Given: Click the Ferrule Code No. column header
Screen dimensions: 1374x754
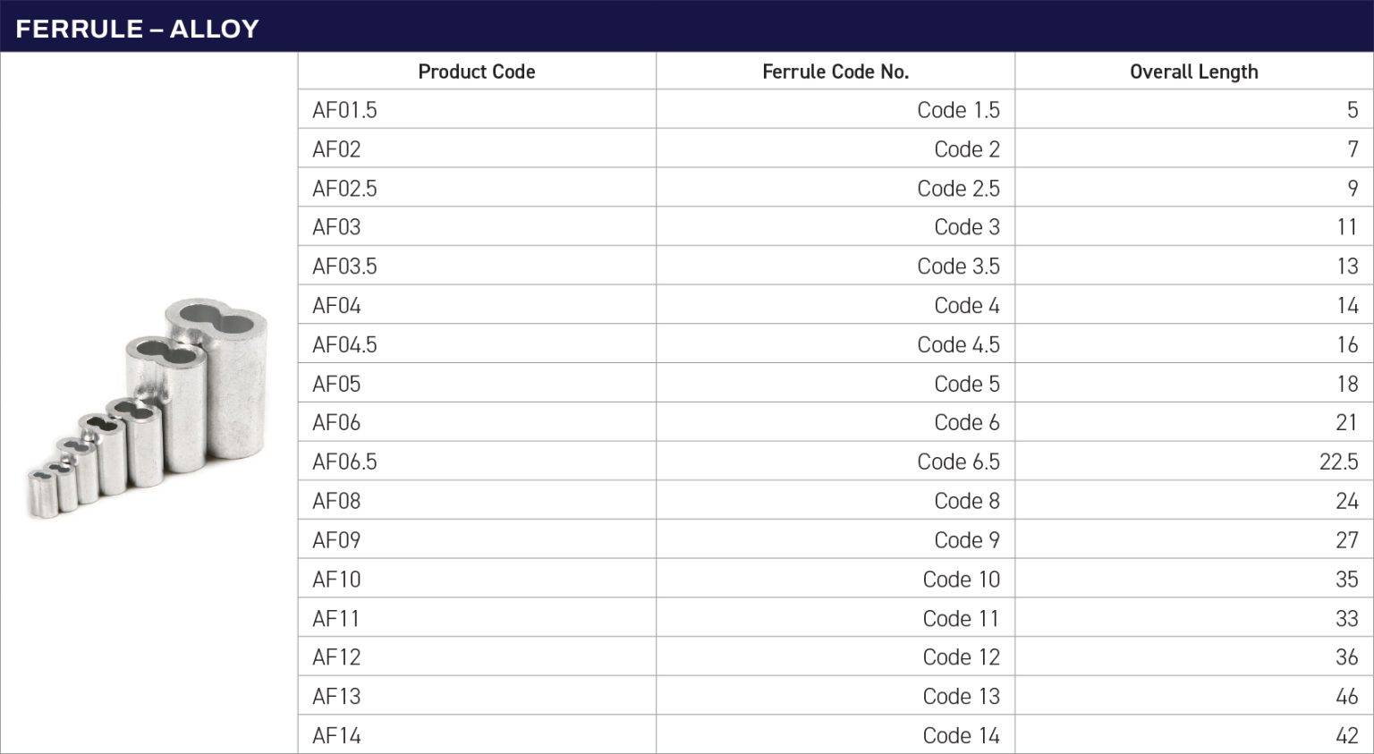Looking at the screenshot, I should [835, 72].
